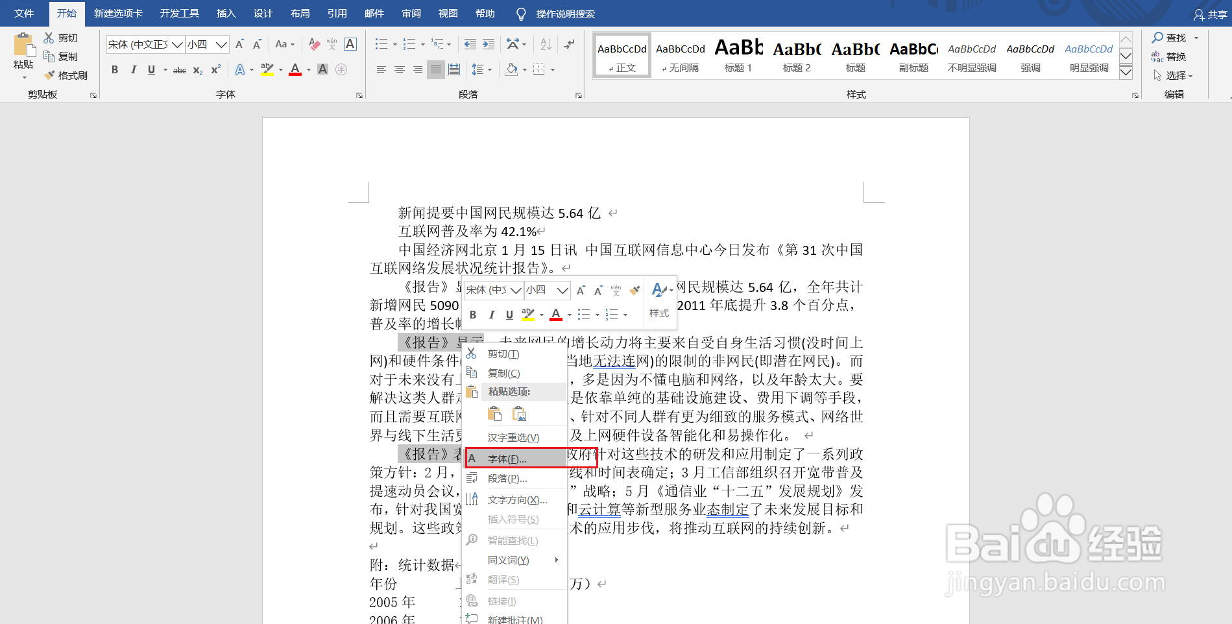Open the 字体 group dialog launcher

click(x=359, y=95)
